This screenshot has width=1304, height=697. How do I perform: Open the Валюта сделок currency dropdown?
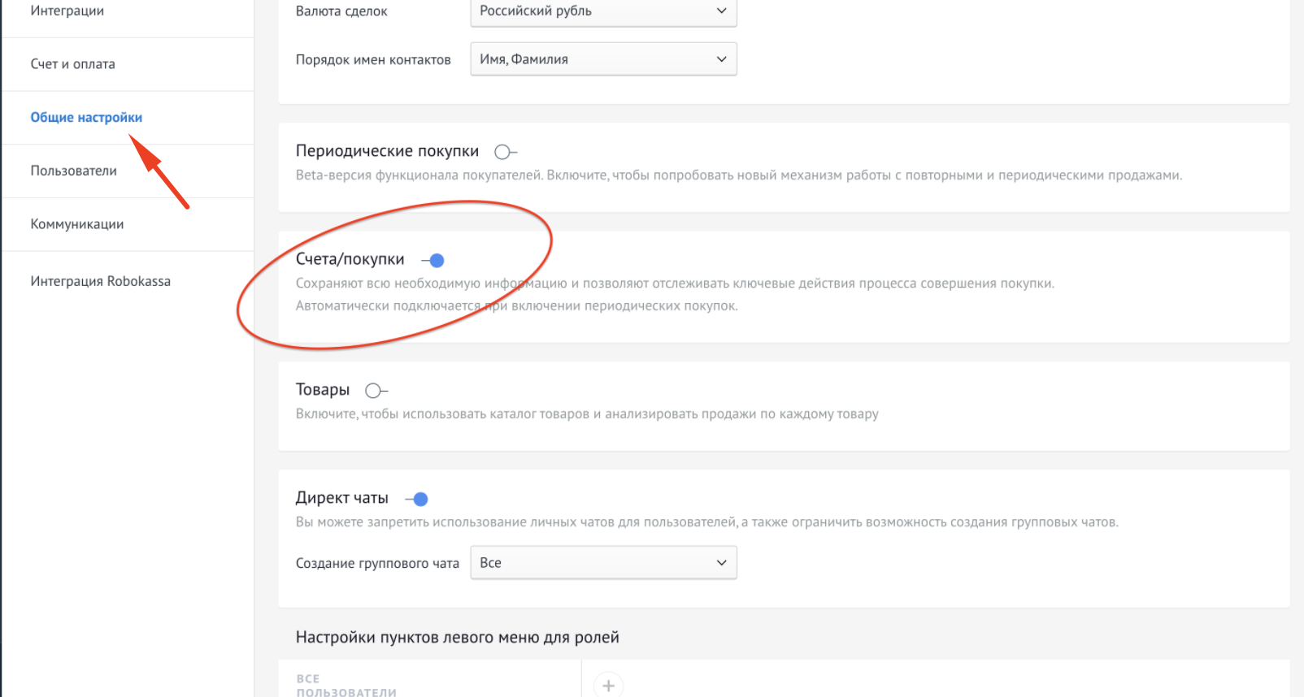click(603, 11)
